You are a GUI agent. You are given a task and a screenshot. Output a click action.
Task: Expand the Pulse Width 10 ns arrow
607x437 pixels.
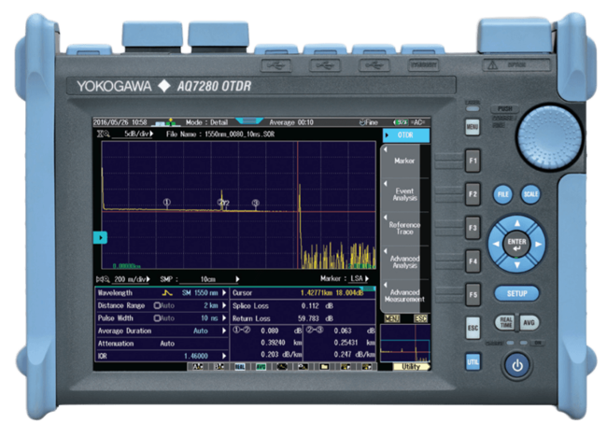coord(224,318)
